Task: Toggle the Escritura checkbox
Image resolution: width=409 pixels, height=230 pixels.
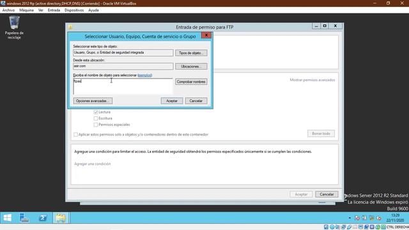Action: click(96, 118)
